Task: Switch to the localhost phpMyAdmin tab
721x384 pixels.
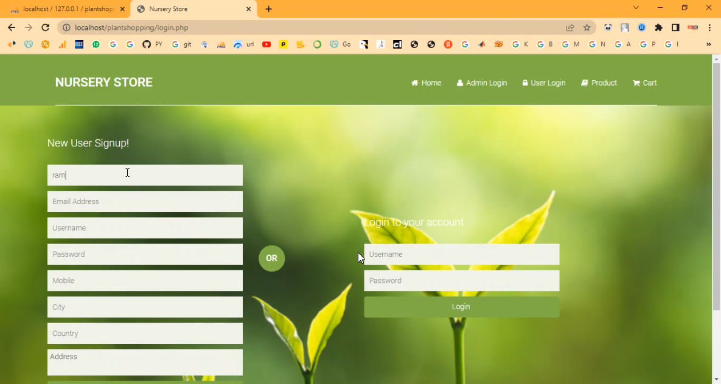Action: pos(67,9)
